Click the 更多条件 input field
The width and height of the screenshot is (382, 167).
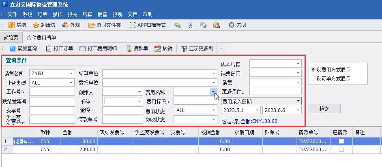pos(275,91)
